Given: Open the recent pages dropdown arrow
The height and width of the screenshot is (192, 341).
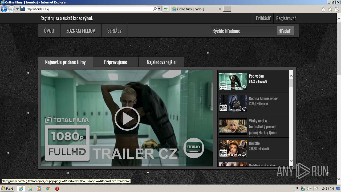Looking at the screenshot, I should click(x=17, y=9).
